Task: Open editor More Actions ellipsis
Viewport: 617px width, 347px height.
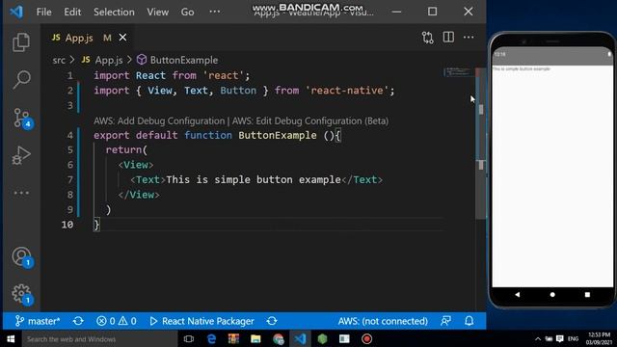Action: point(469,37)
